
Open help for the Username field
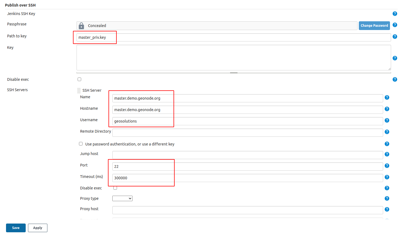tap(387, 120)
